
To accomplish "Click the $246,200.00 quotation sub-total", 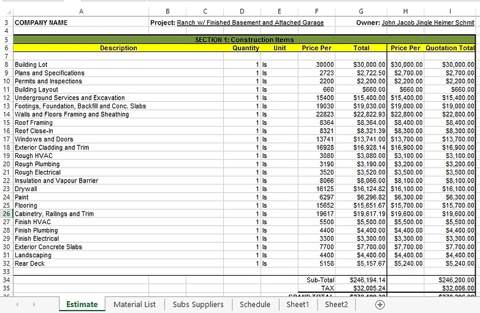I will [x=450, y=280].
